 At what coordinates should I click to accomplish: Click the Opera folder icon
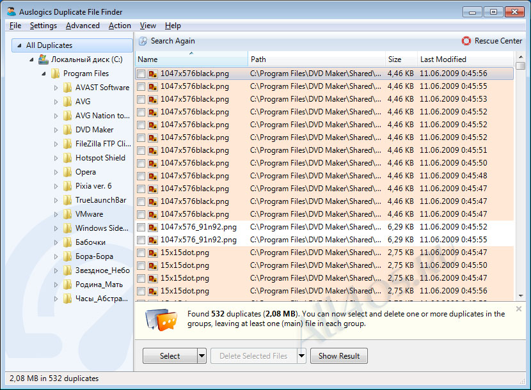point(67,172)
